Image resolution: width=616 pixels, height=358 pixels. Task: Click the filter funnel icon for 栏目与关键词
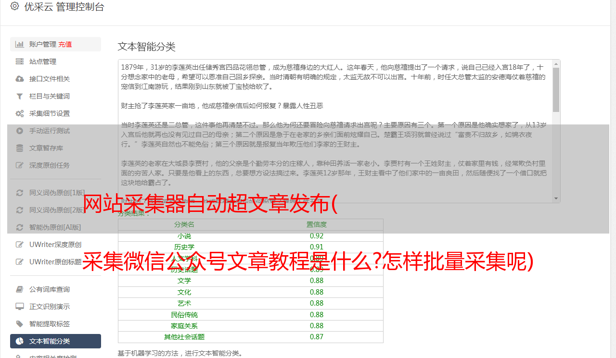pos(20,96)
